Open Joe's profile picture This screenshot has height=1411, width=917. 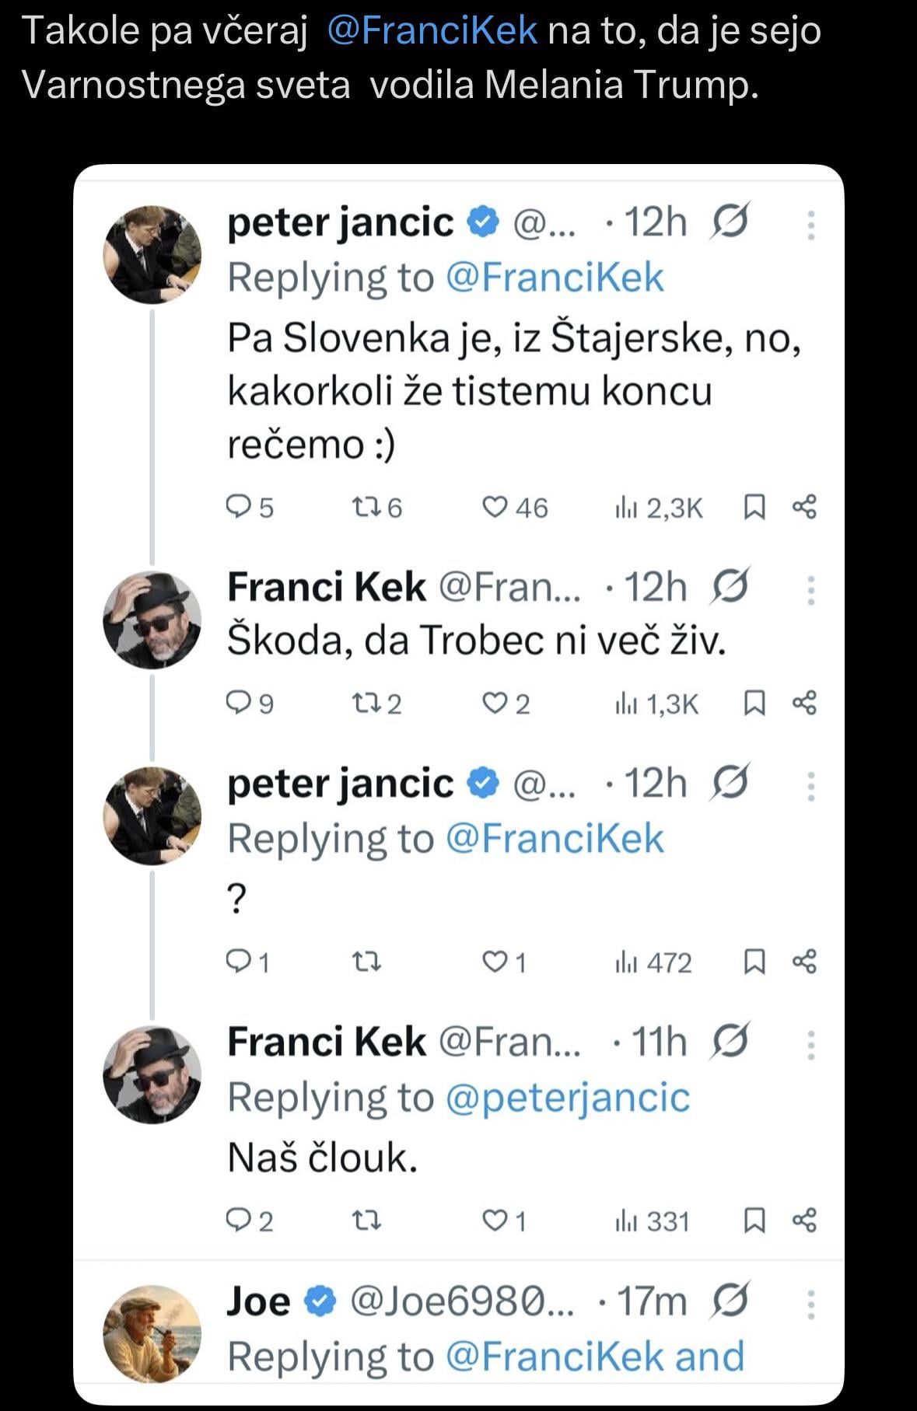pos(152,1333)
